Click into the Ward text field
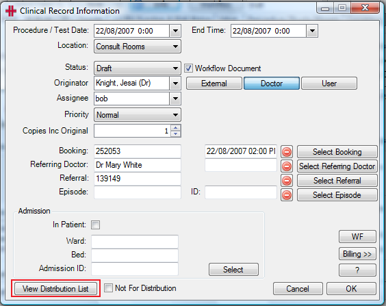Image resolution: width=386 pixels, height=306 pixels. (x=135, y=241)
